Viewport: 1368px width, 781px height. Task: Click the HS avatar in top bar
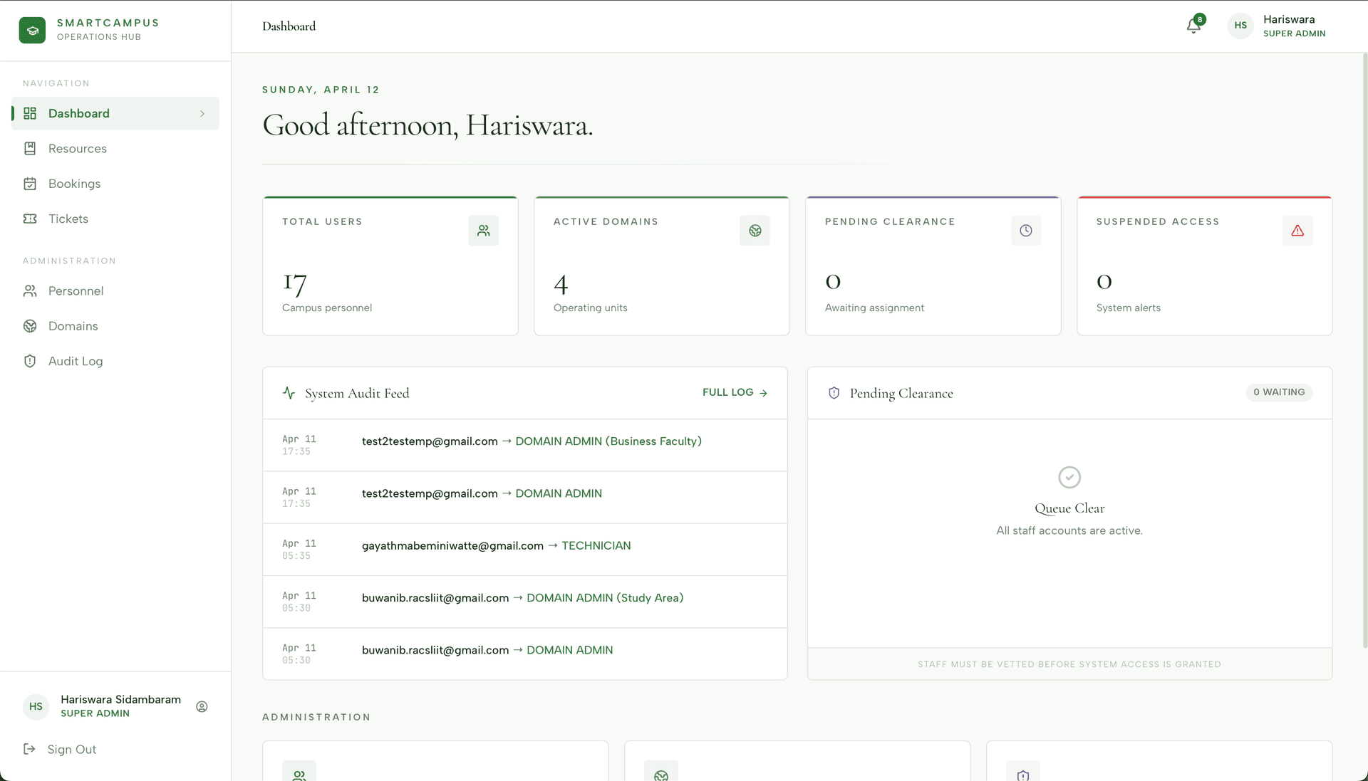[1240, 26]
